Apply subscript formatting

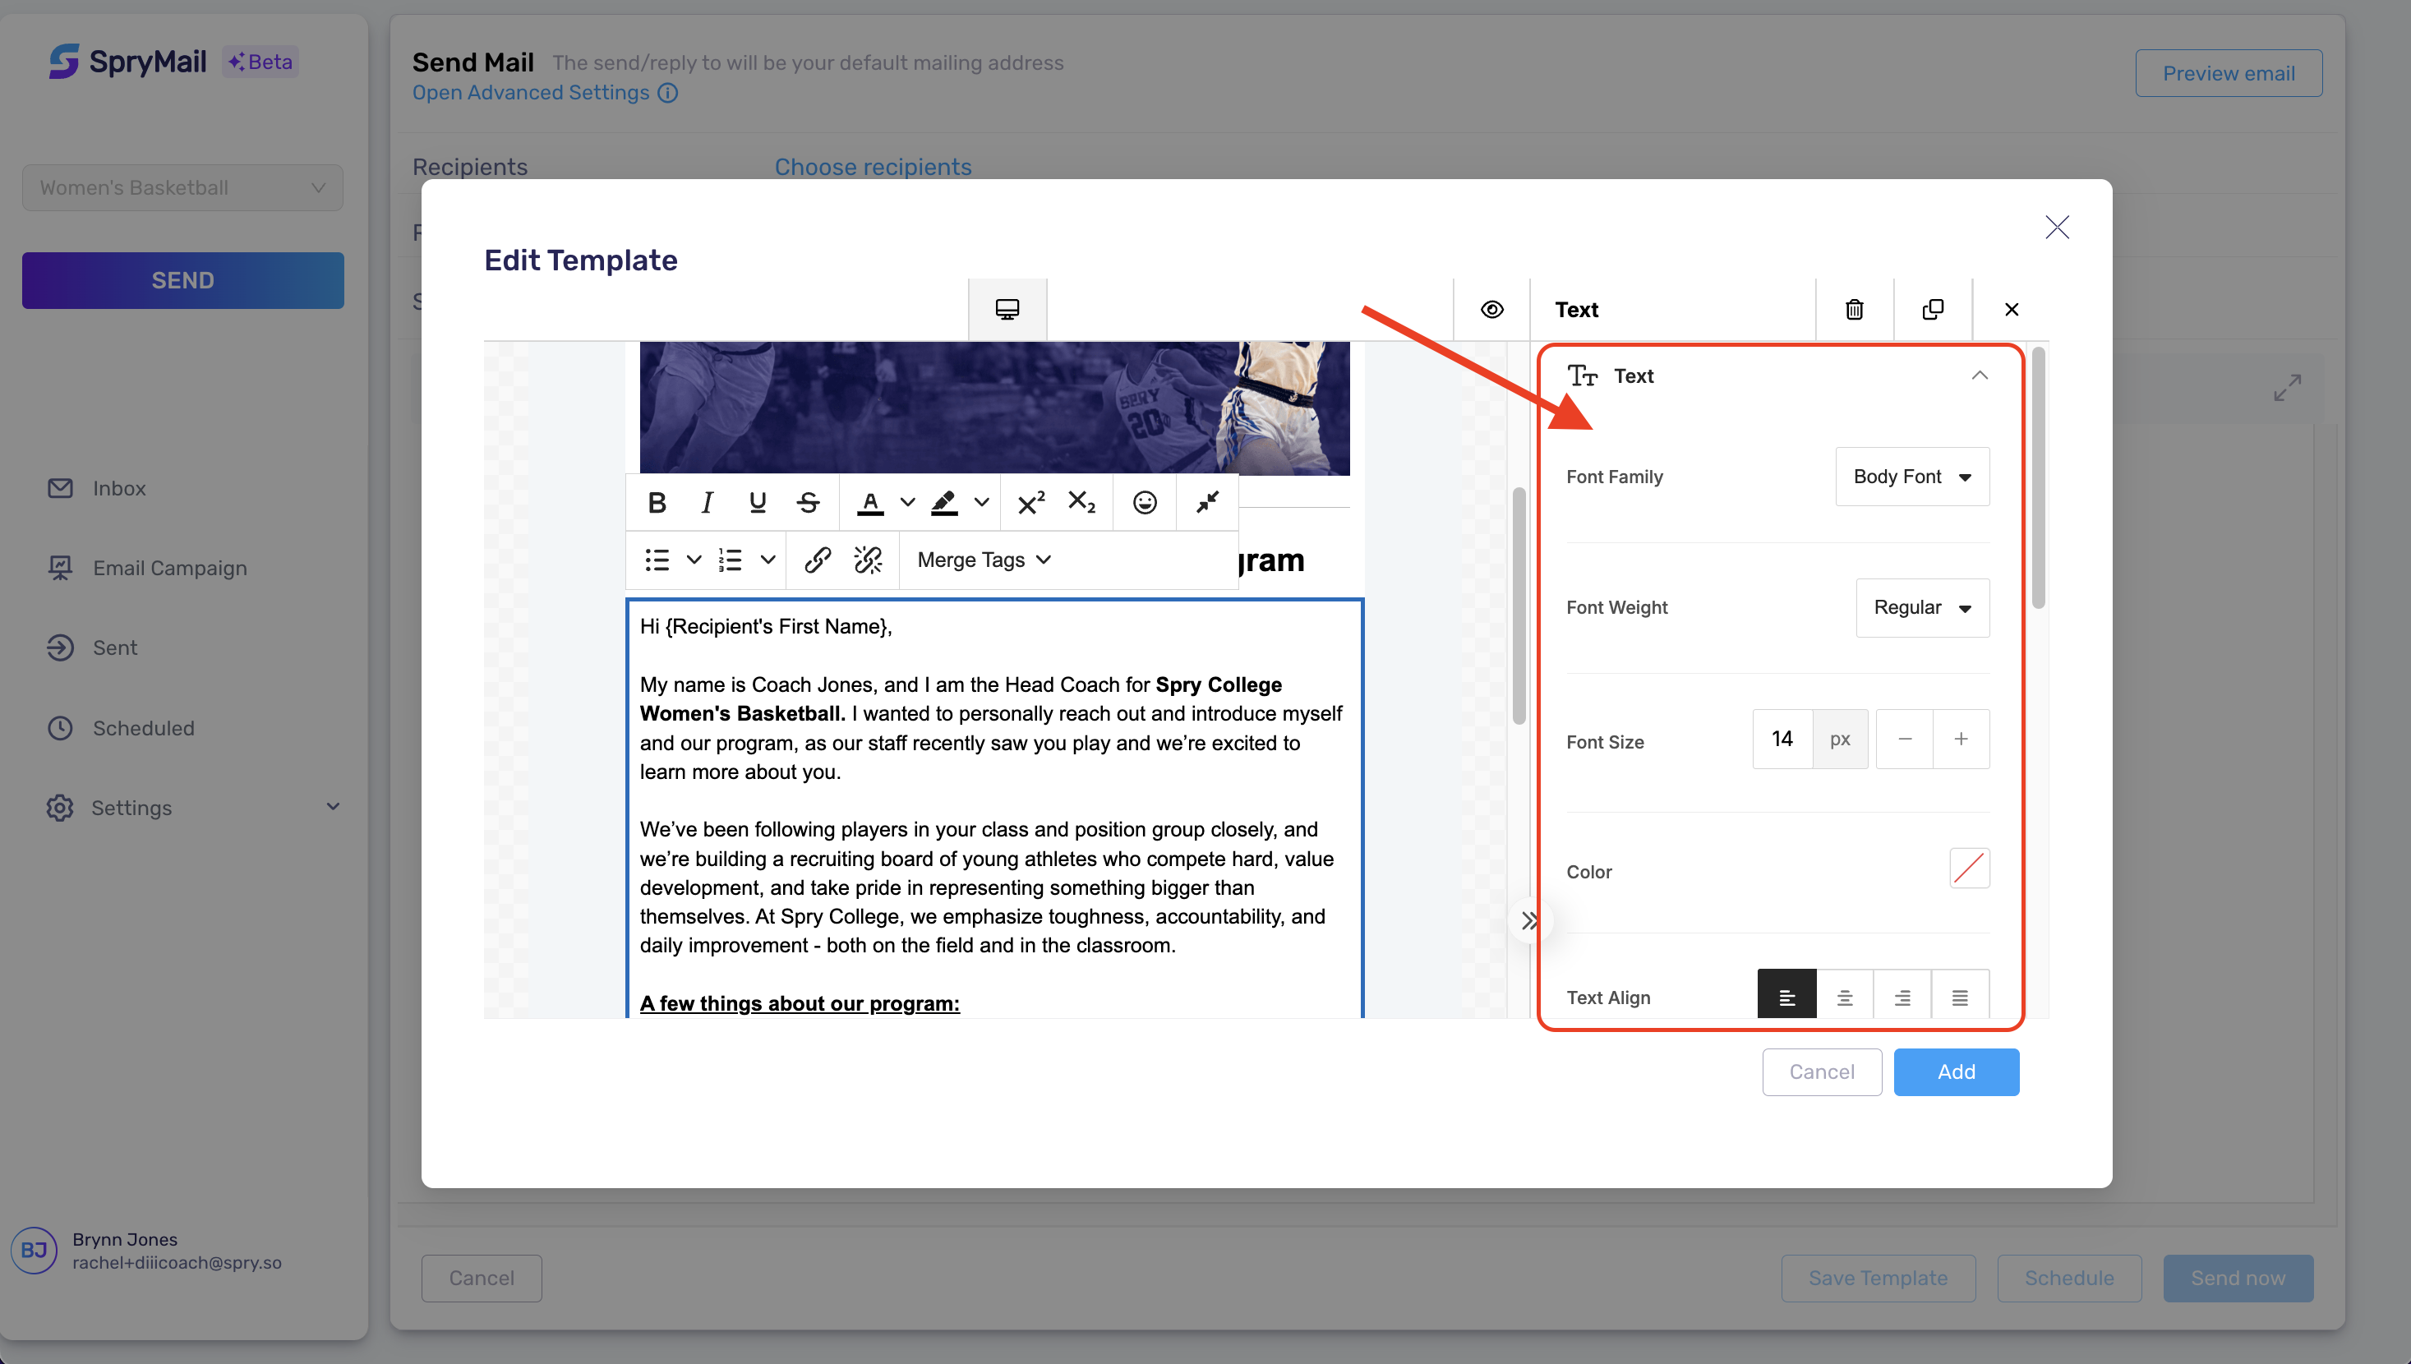pyautogui.click(x=1082, y=503)
